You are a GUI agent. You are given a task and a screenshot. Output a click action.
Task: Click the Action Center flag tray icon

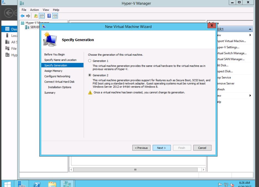coord(220,185)
